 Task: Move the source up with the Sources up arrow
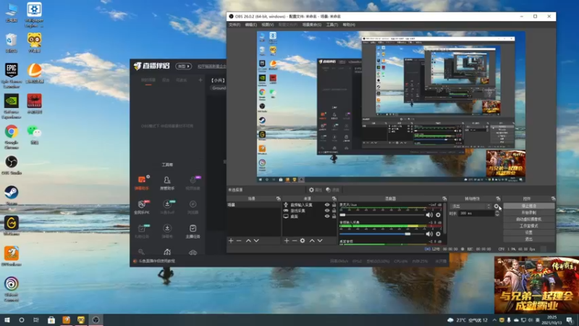pos(312,241)
